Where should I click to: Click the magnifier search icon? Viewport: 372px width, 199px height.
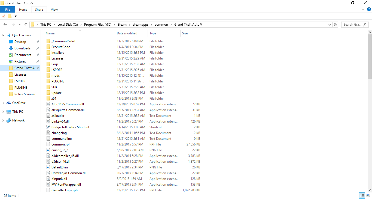[x=365, y=25]
